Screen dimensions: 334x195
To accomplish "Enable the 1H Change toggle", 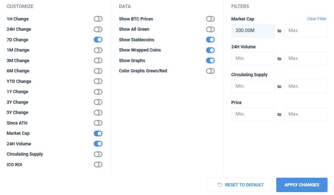I will click(98, 19).
